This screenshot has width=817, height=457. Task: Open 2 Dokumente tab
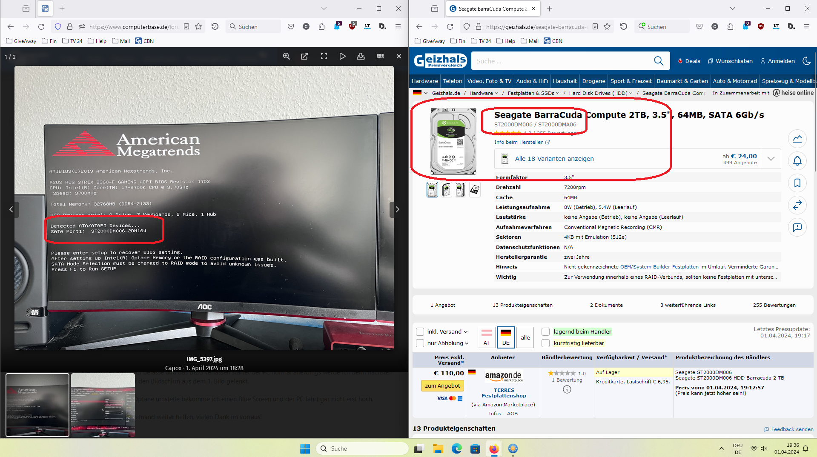(606, 305)
